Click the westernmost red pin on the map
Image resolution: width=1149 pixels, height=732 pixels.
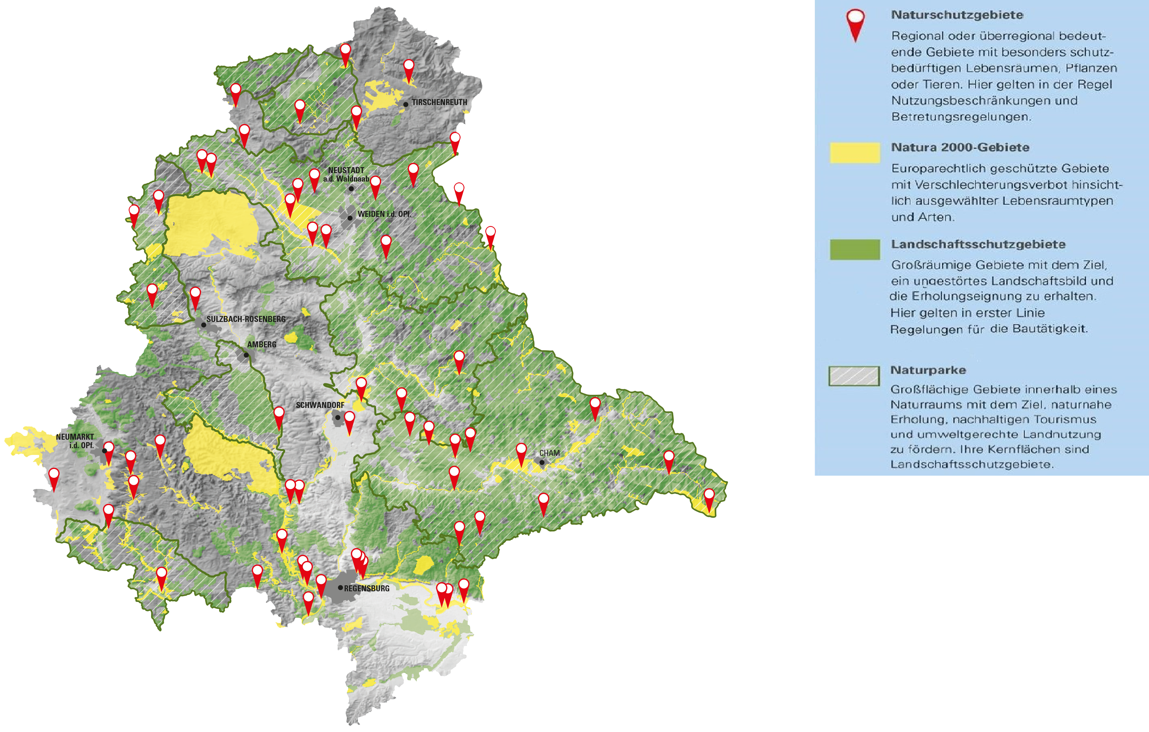click(x=54, y=480)
